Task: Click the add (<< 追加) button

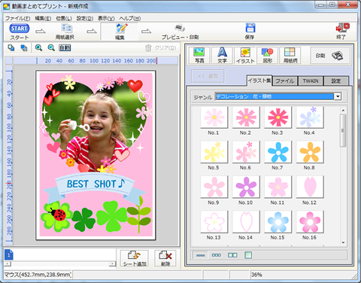Action: [208, 76]
